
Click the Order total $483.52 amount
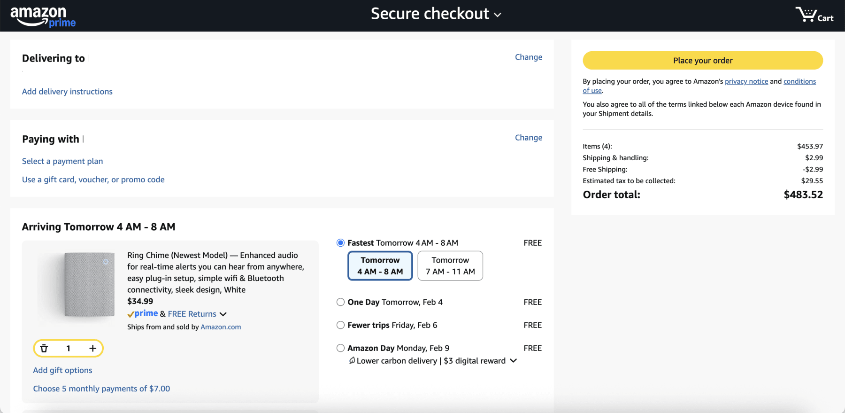tap(803, 195)
